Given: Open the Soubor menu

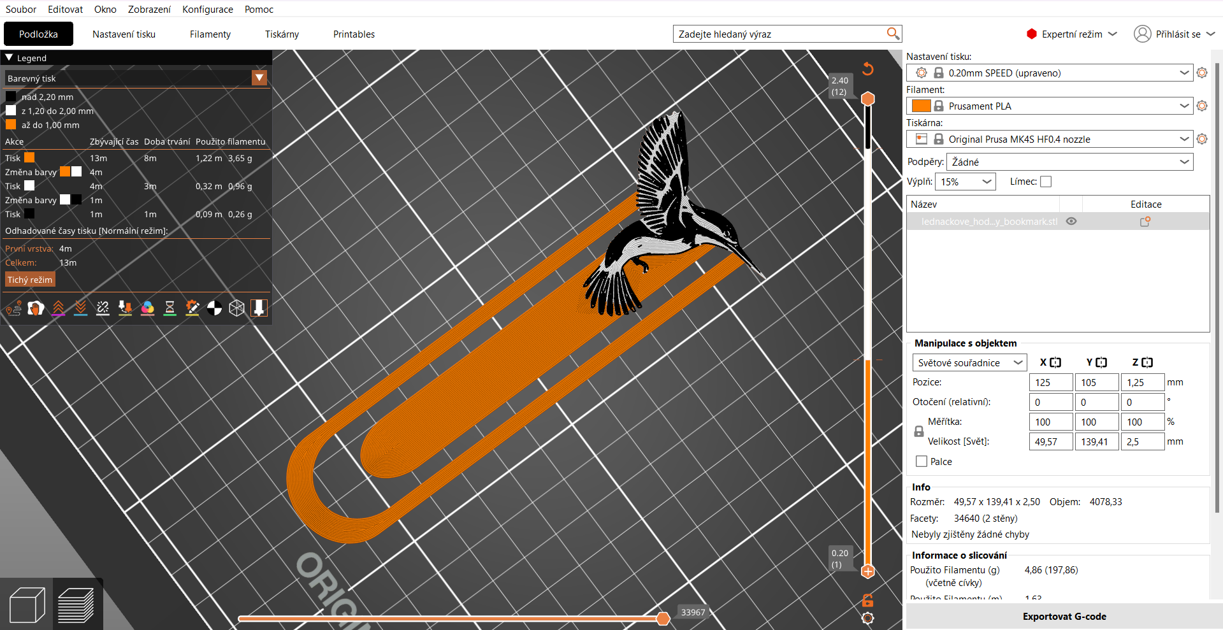Looking at the screenshot, I should [x=21, y=9].
